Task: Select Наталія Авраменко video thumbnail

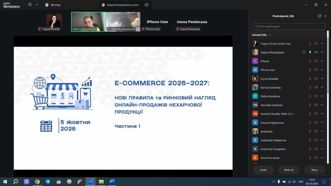Action: [123, 22]
